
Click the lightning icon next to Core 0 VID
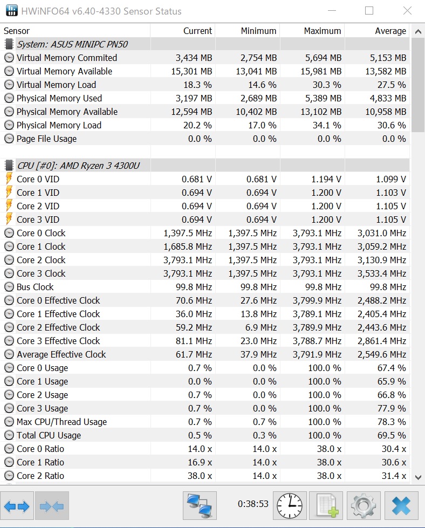point(9,179)
